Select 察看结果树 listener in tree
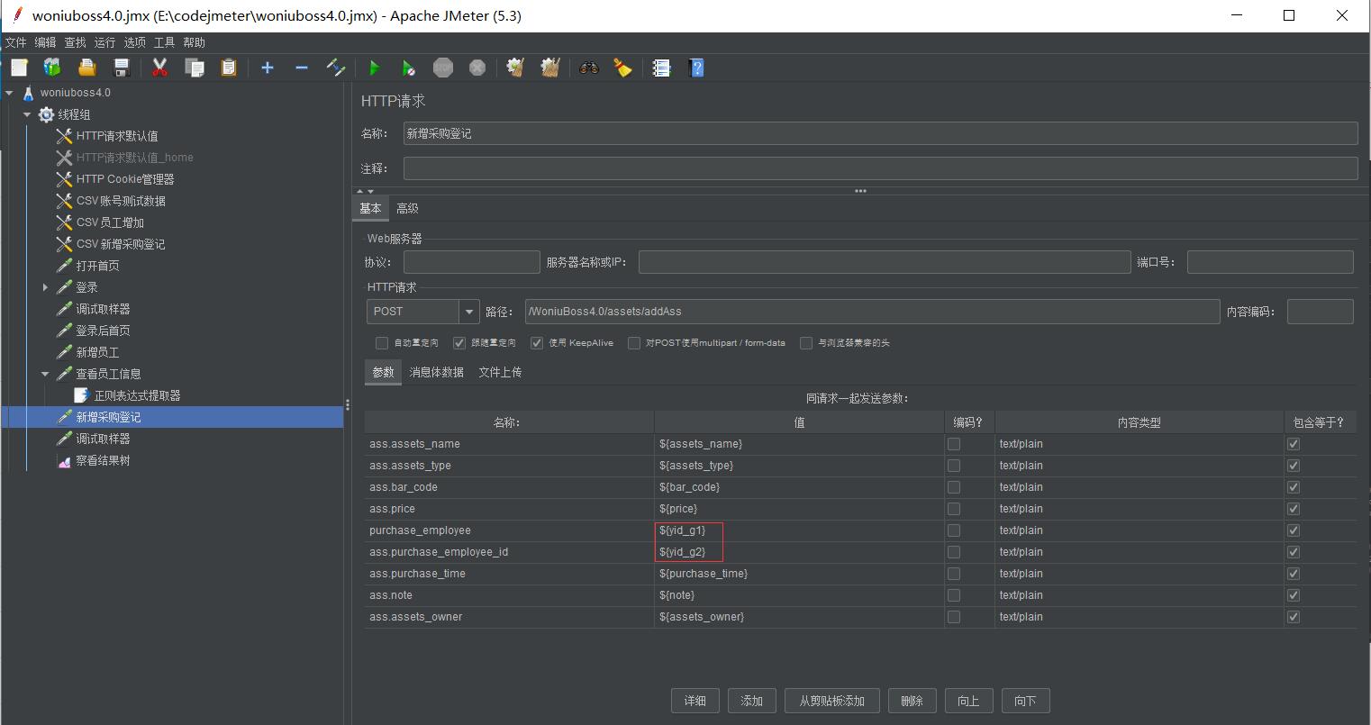Image resolution: width=1371 pixels, height=725 pixels. click(103, 460)
